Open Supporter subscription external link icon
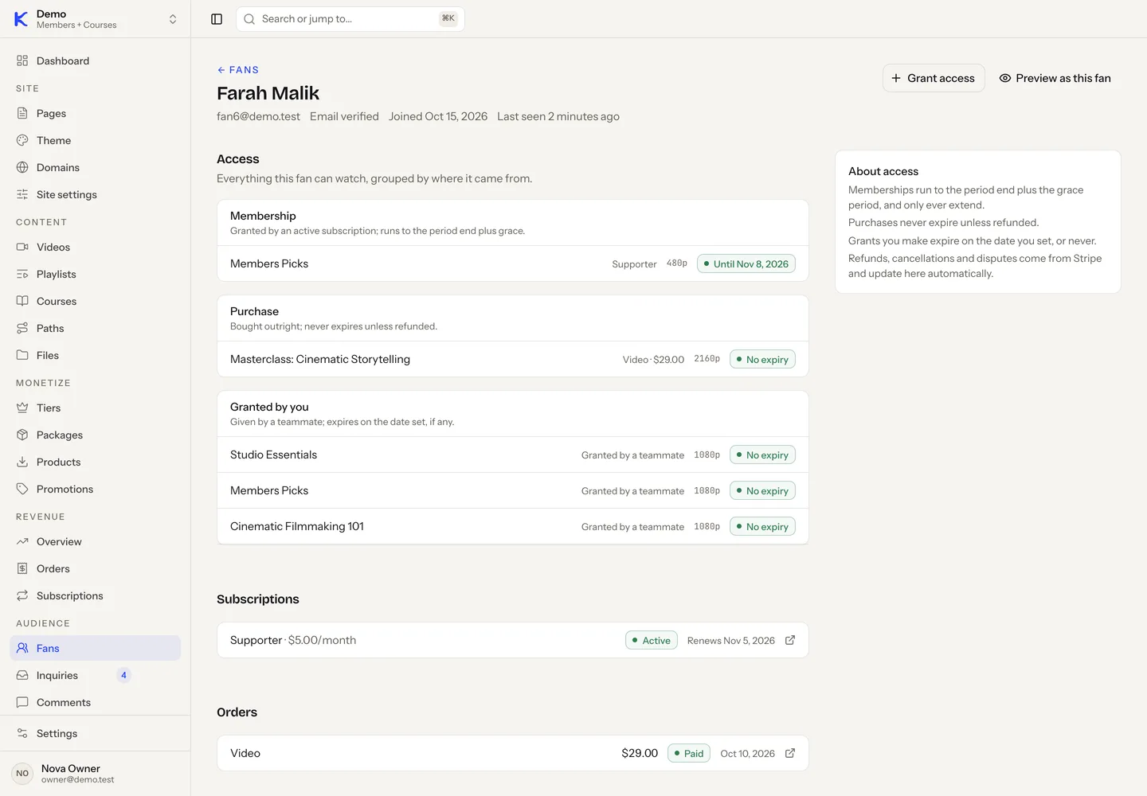The height and width of the screenshot is (796, 1147). 790,640
